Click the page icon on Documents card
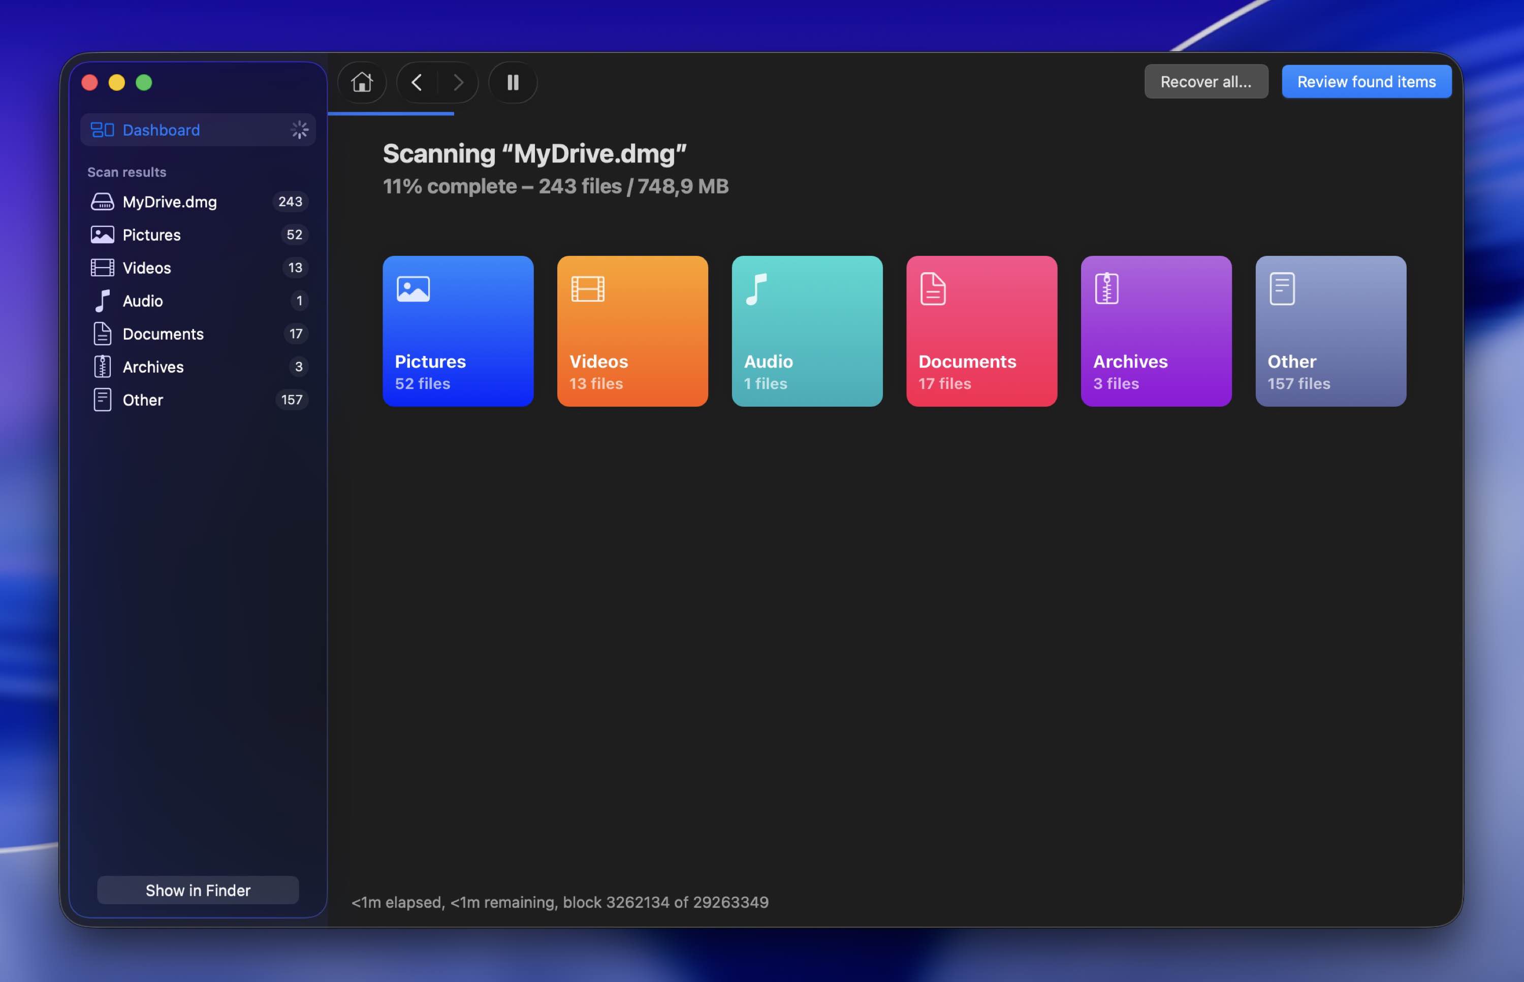 point(933,289)
